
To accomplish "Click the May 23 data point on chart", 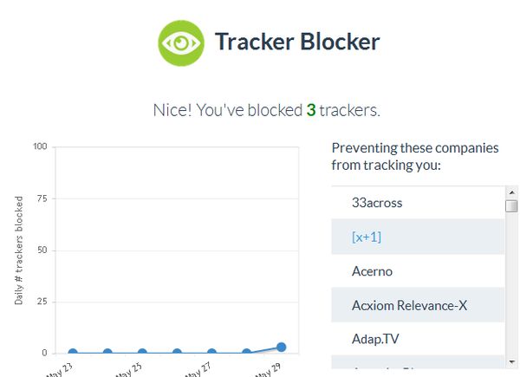I will 73,353.
